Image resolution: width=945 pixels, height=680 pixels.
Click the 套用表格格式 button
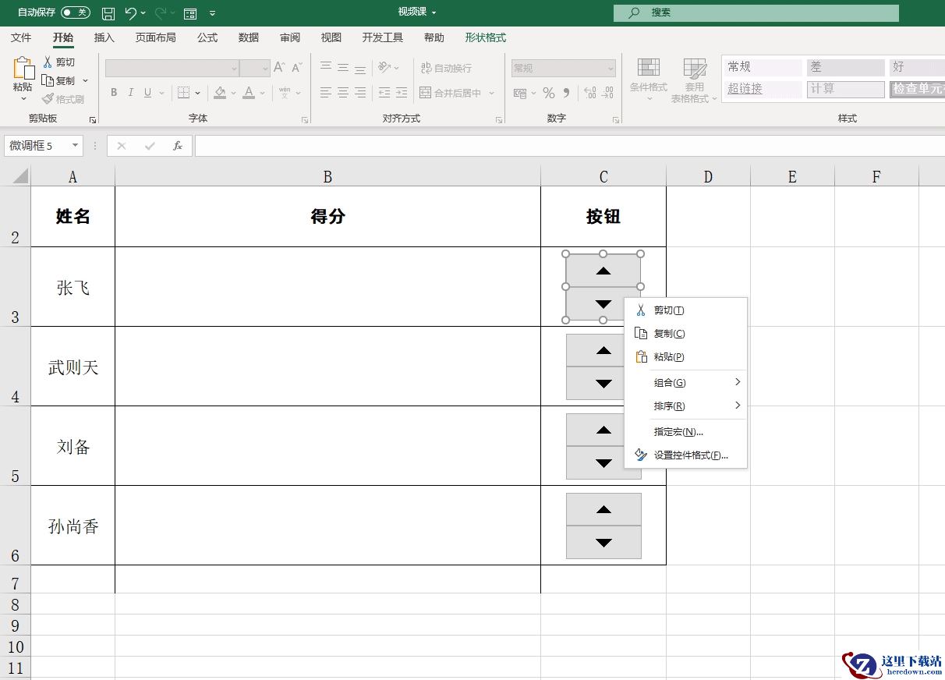point(694,80)
